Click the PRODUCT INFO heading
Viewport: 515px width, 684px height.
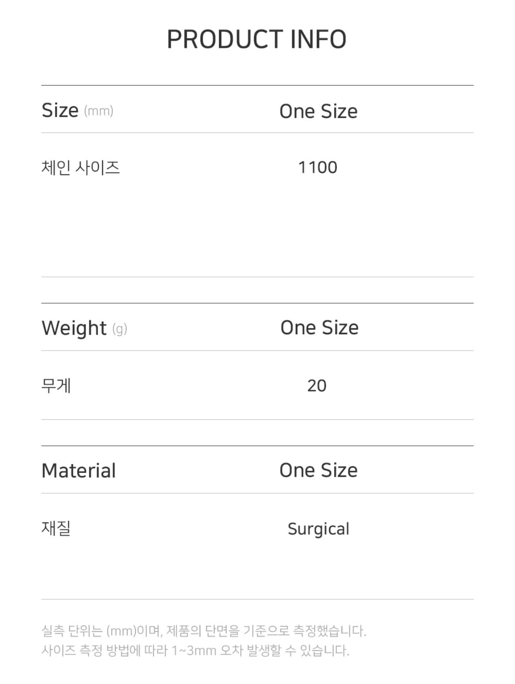point(256,39)
